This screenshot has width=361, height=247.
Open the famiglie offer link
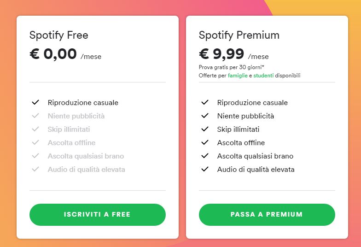pyautogui.click(x=238, y=75)
